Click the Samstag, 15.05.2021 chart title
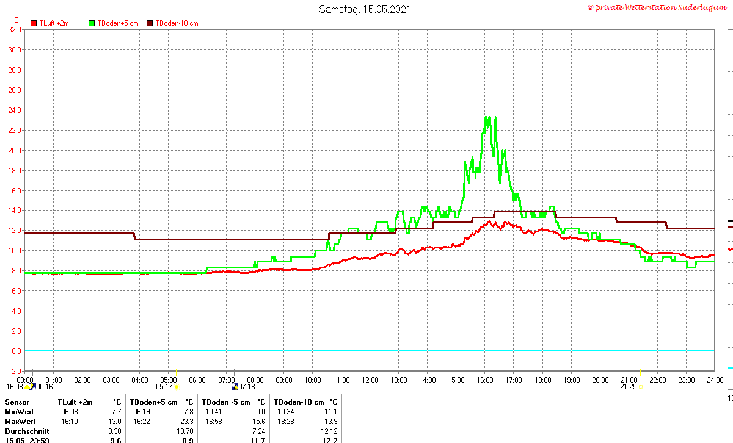733x443 pixels. [x=365, y=9]
